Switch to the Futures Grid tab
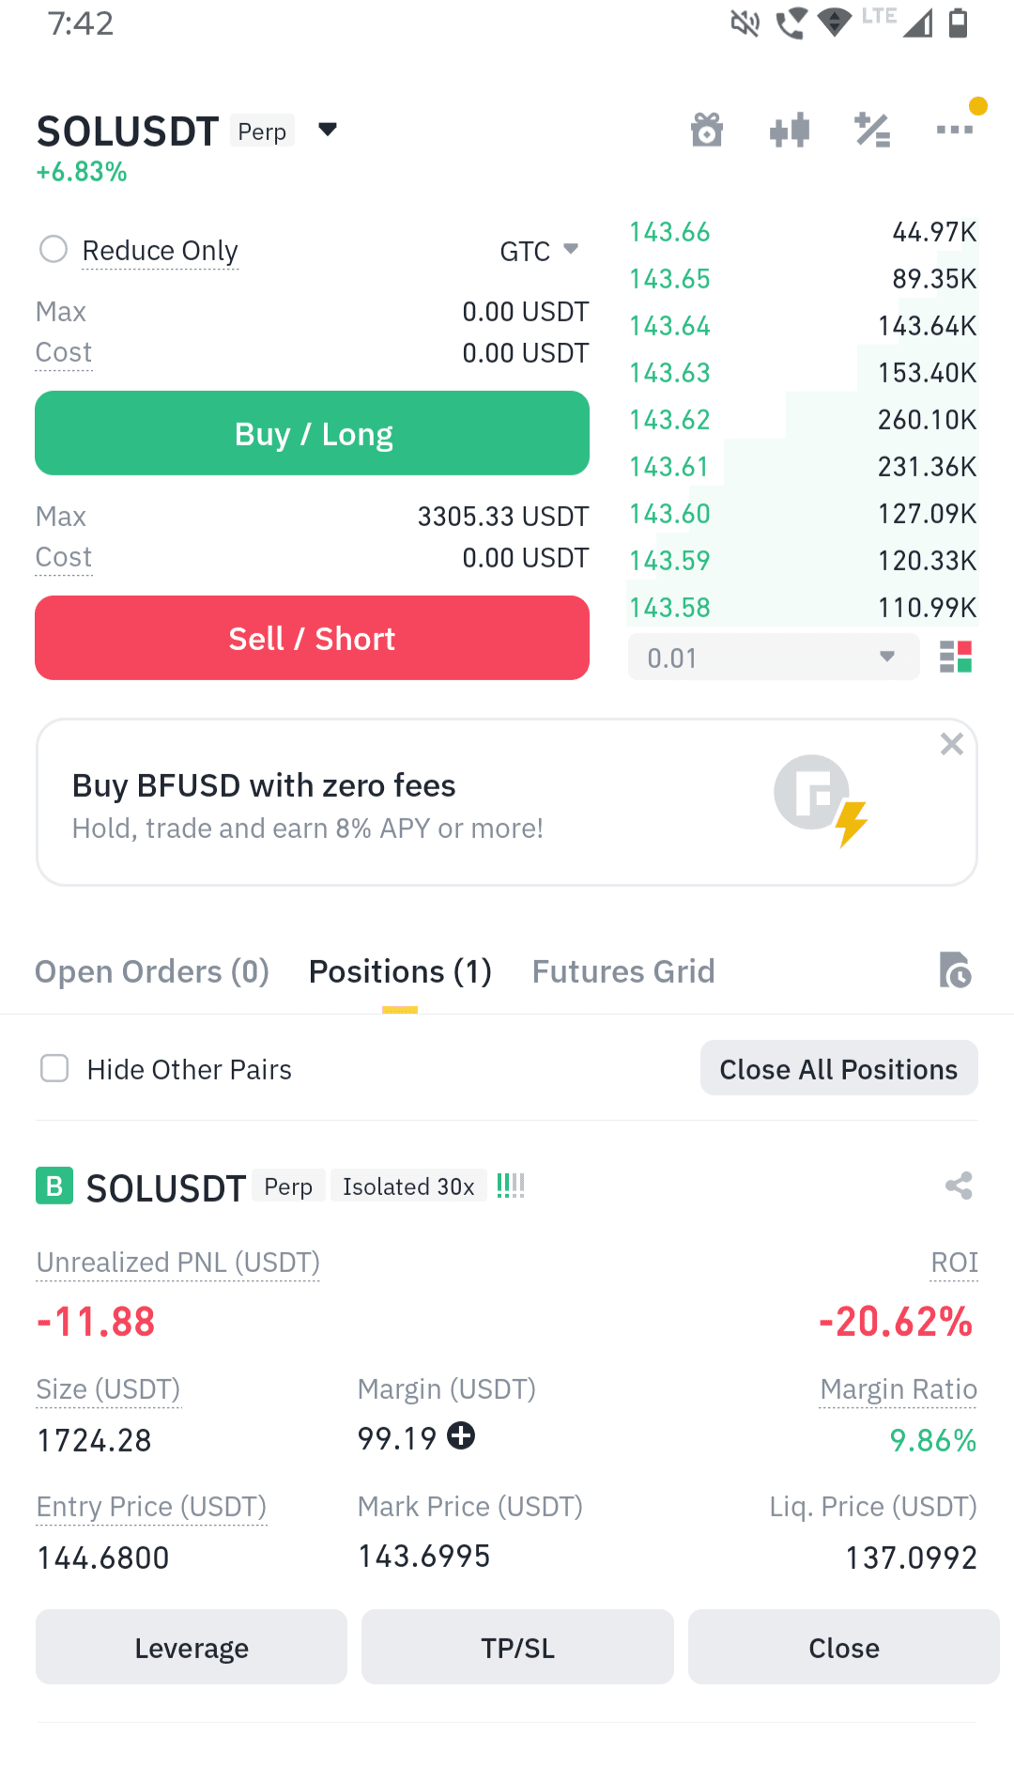 623,971
